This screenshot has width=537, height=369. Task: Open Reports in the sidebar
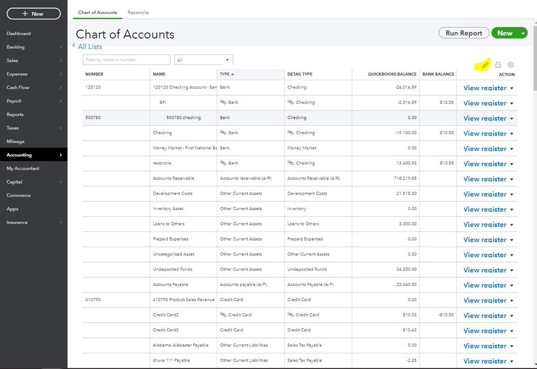coord(15,114)
